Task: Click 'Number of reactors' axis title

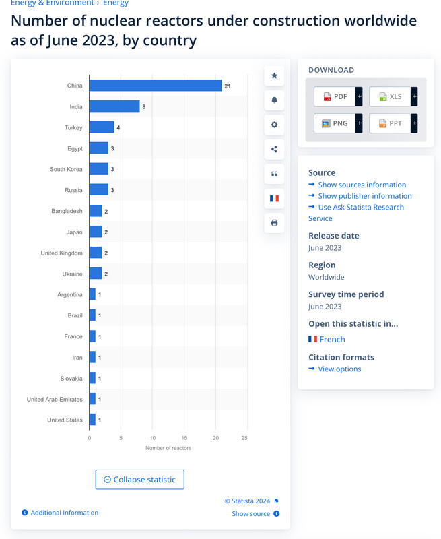Action: 168,448
